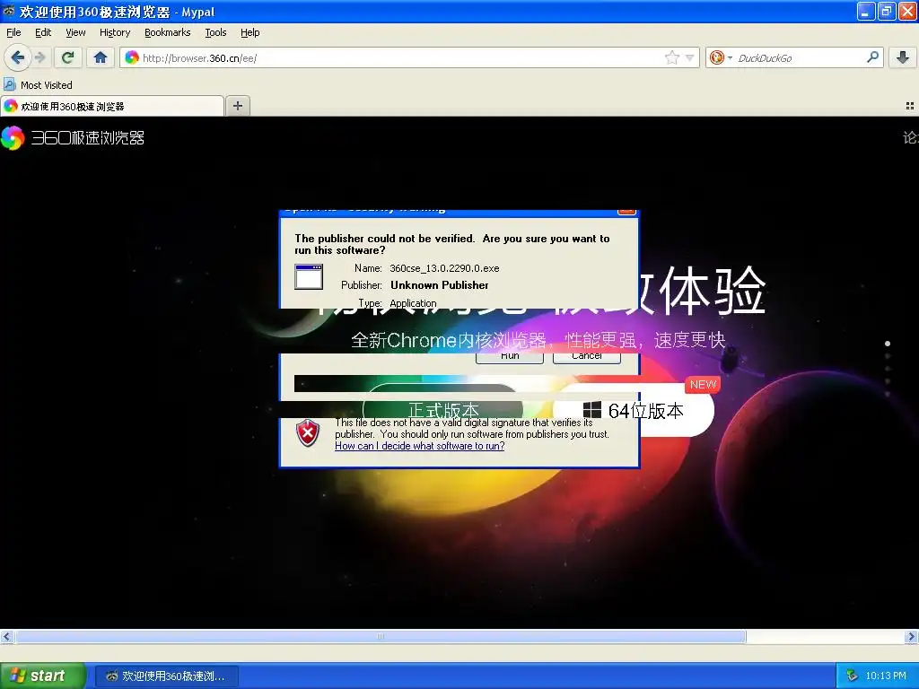919x689 pixels.
Task: Open 'How can I decide what software to run?' link
Action: [420, 446]
